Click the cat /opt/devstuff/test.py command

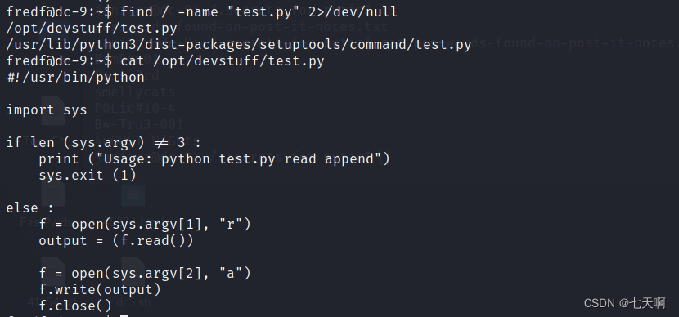223,61
